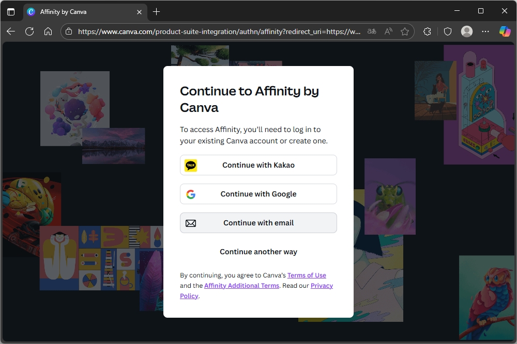This screenshot has height=344, width=517.
Task: Click Continue another way
Action: pos(258,252)
